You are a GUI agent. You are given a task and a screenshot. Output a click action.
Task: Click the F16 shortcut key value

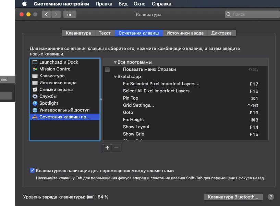pyautogui.click(x=254, y=91)
